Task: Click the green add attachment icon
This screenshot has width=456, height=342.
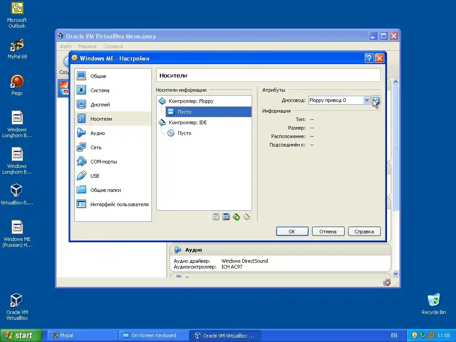Action: (236, 217)
